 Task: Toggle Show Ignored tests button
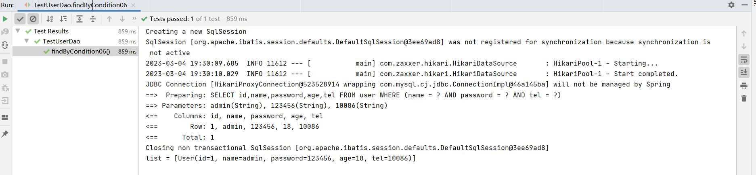click(33, 19)
